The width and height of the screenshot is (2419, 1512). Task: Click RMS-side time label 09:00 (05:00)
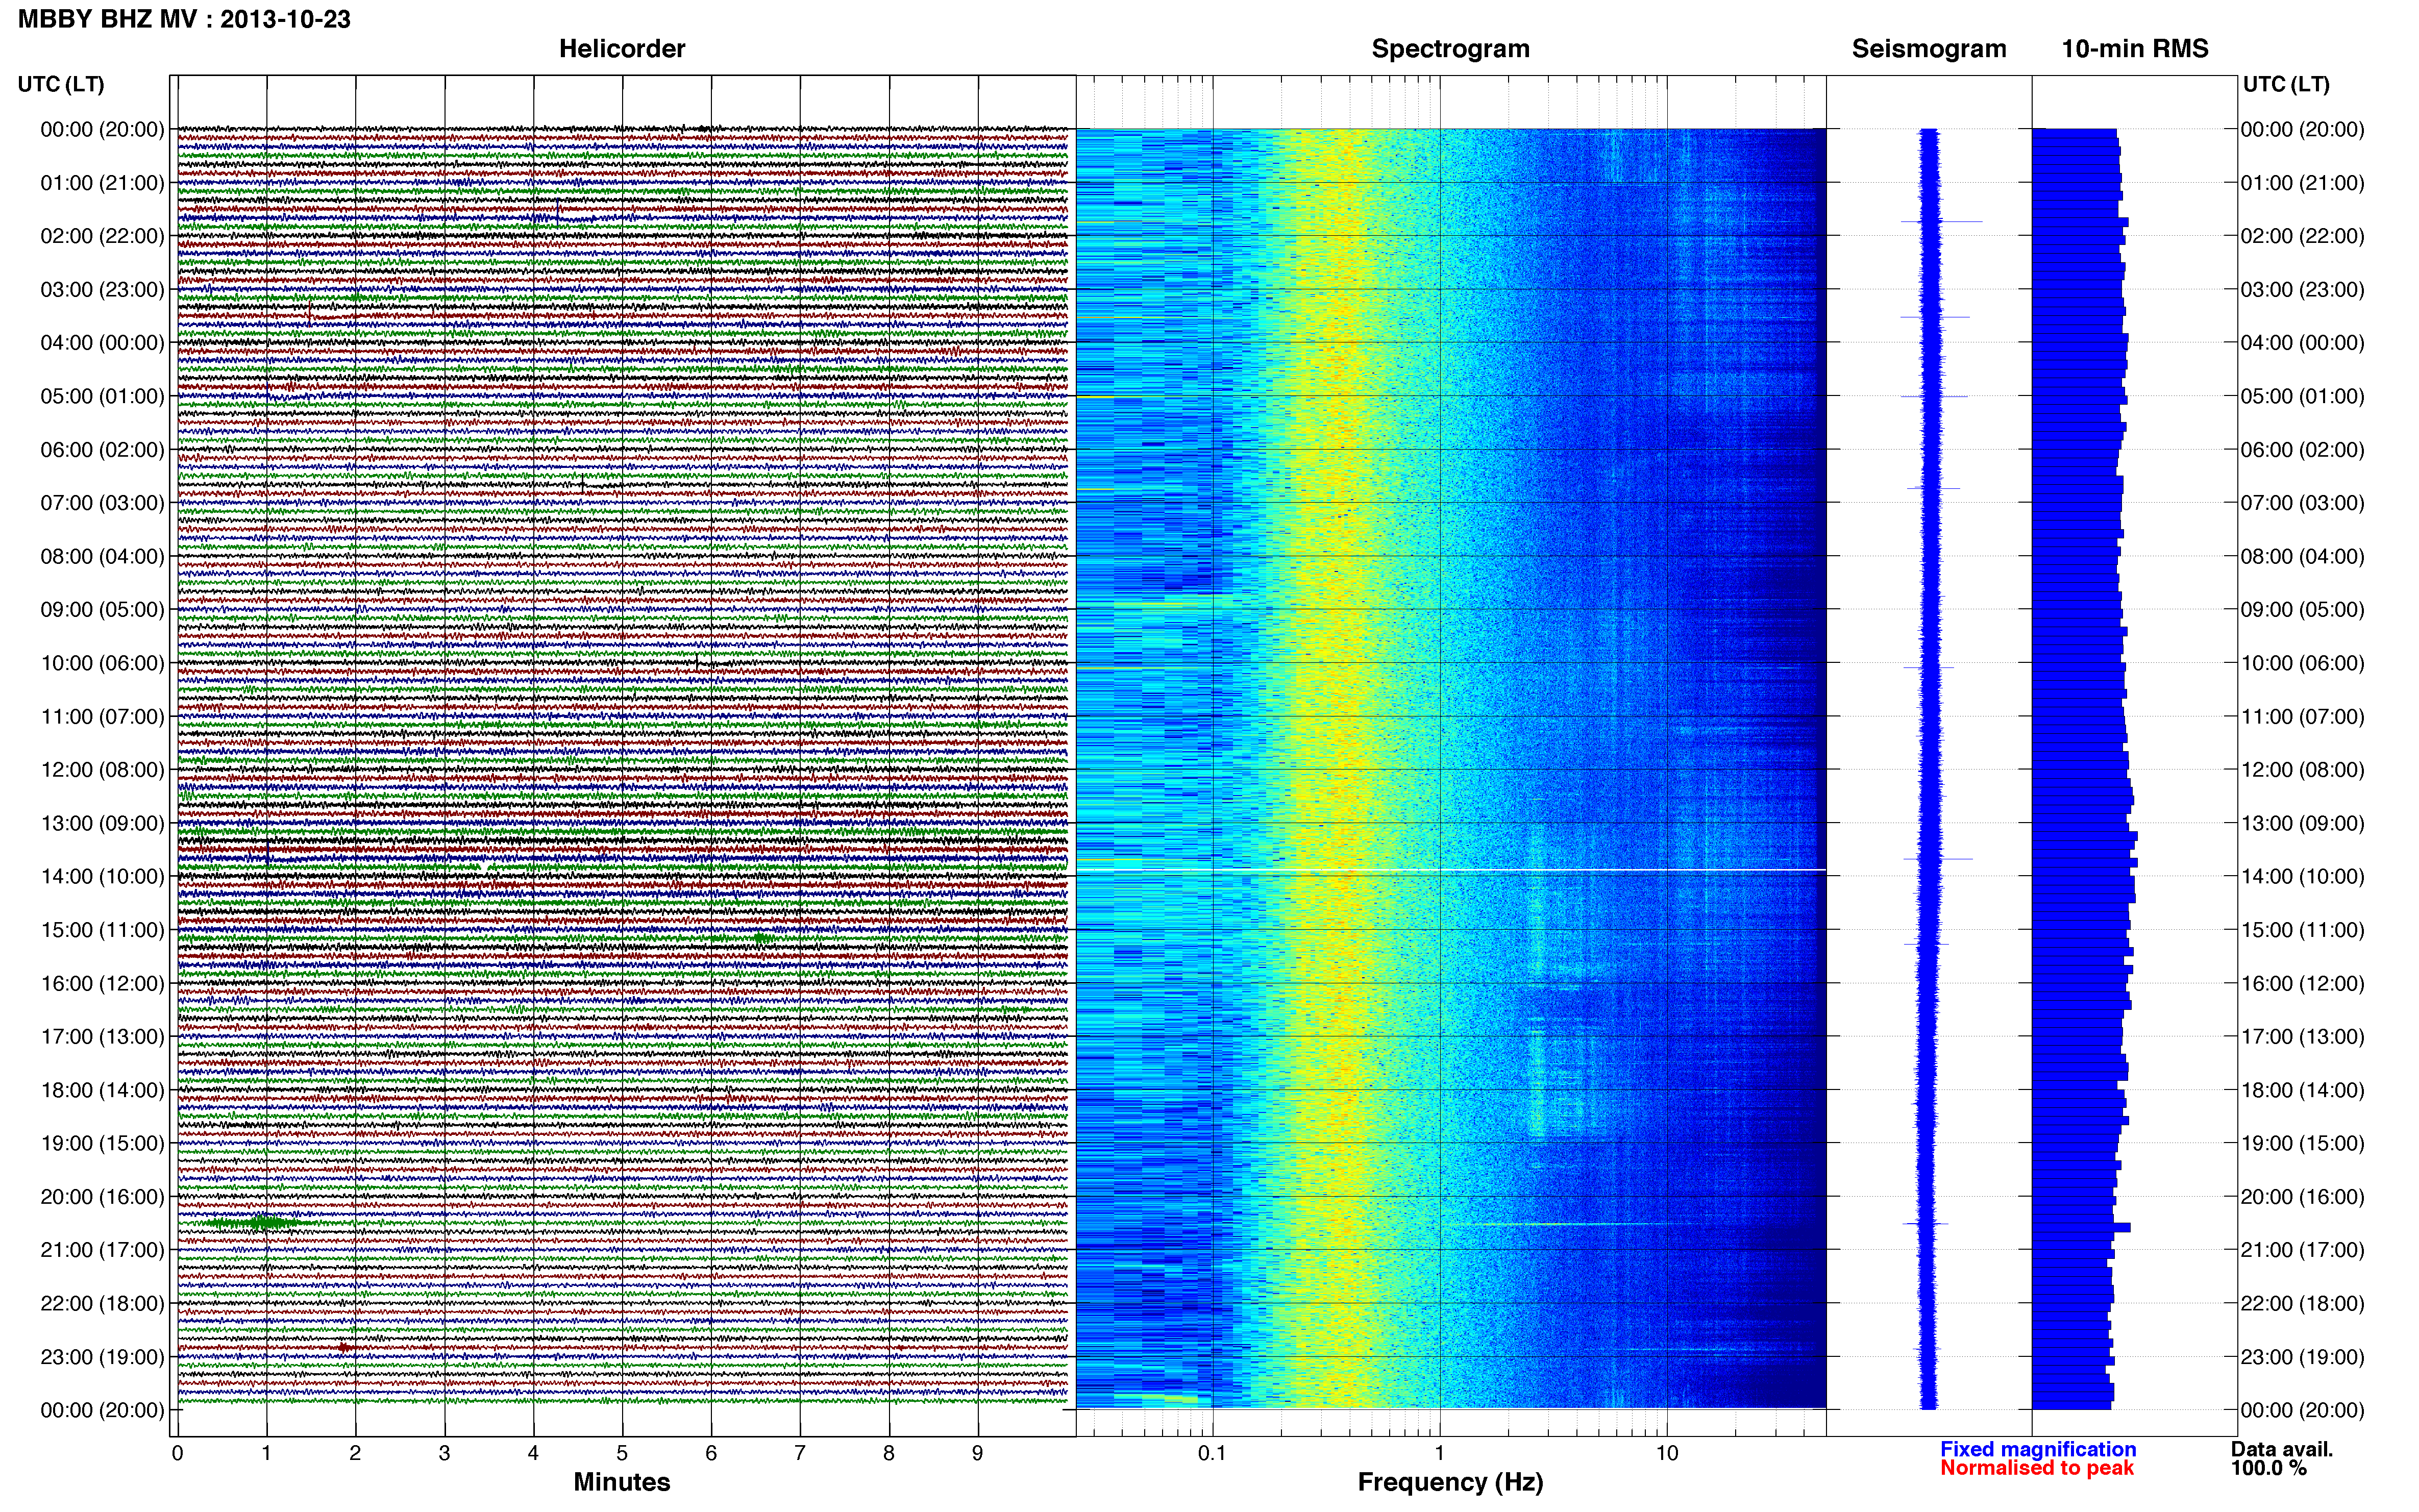click(x=2302, y=610)
